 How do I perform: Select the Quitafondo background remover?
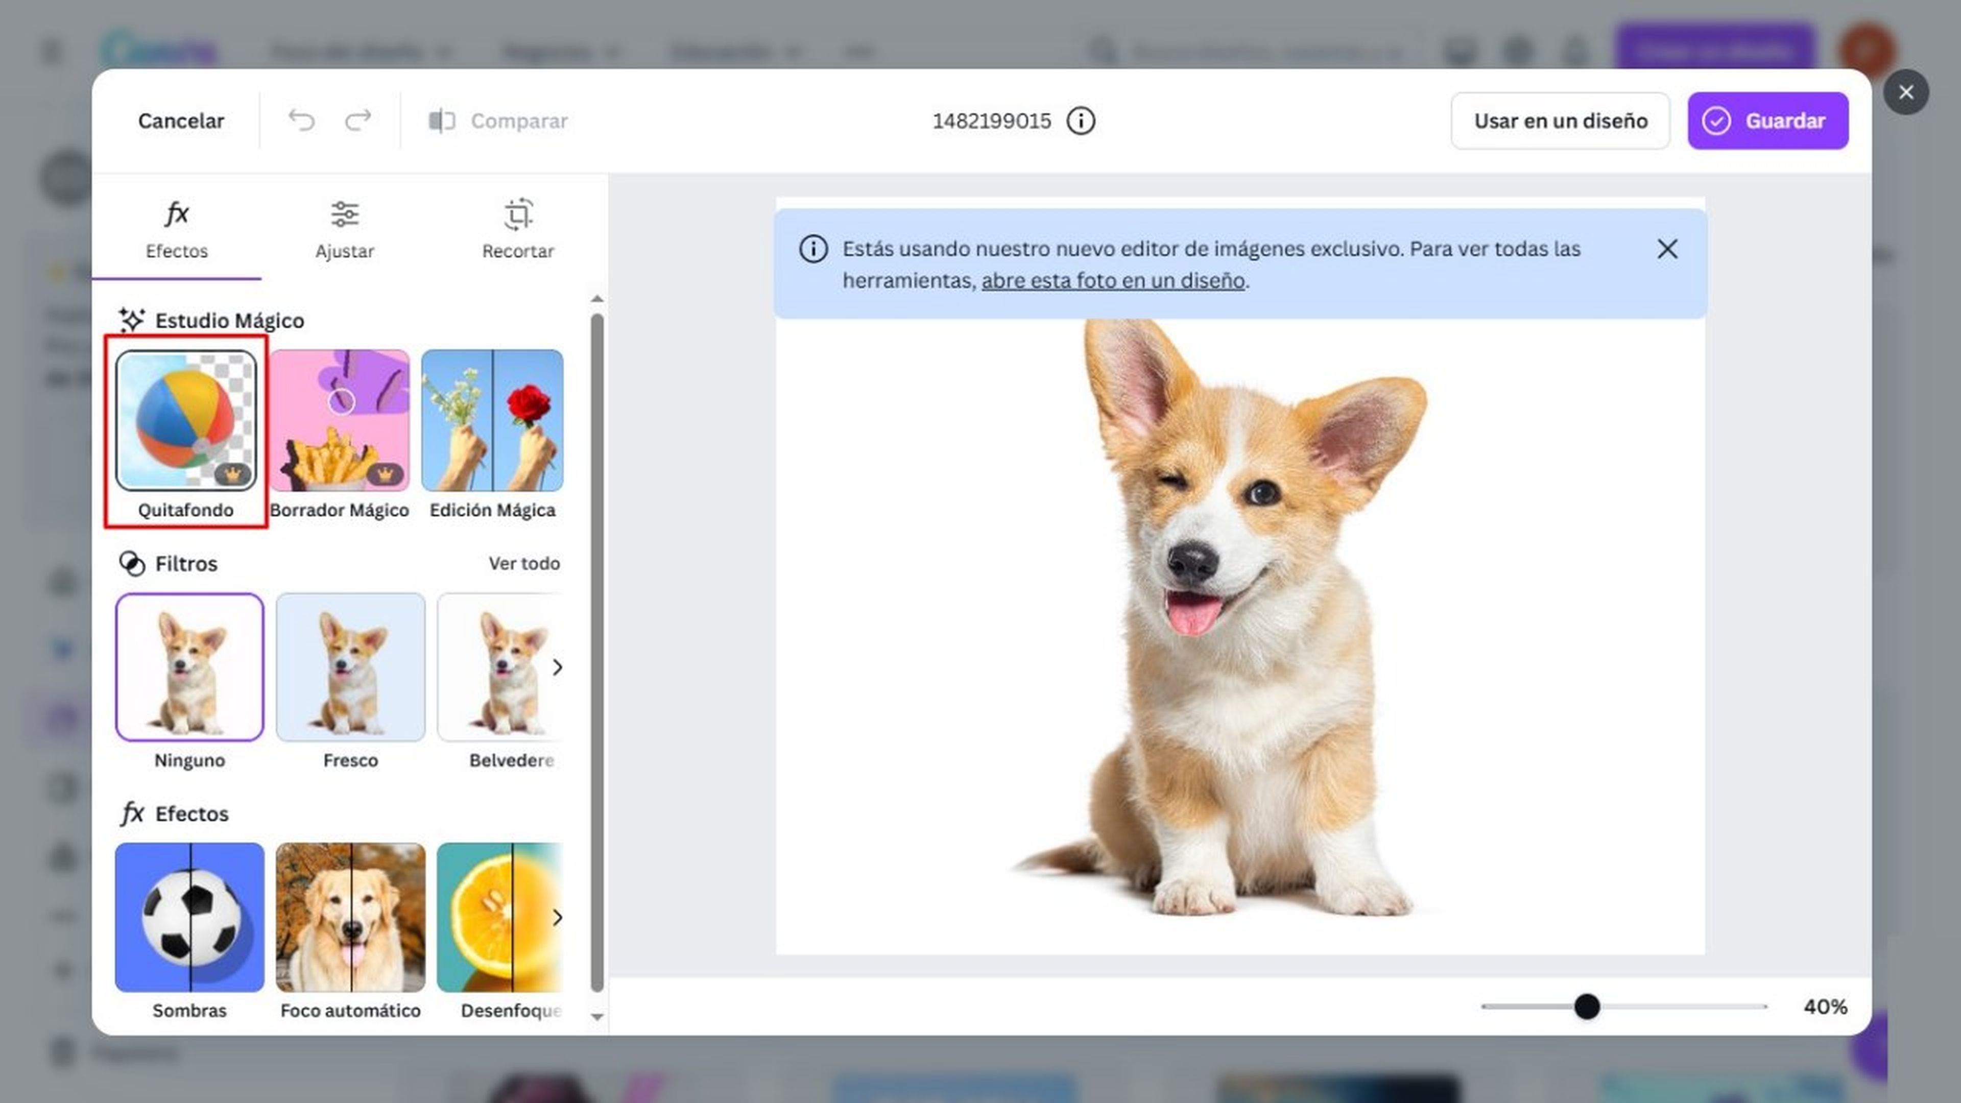(x=186, y=435)
